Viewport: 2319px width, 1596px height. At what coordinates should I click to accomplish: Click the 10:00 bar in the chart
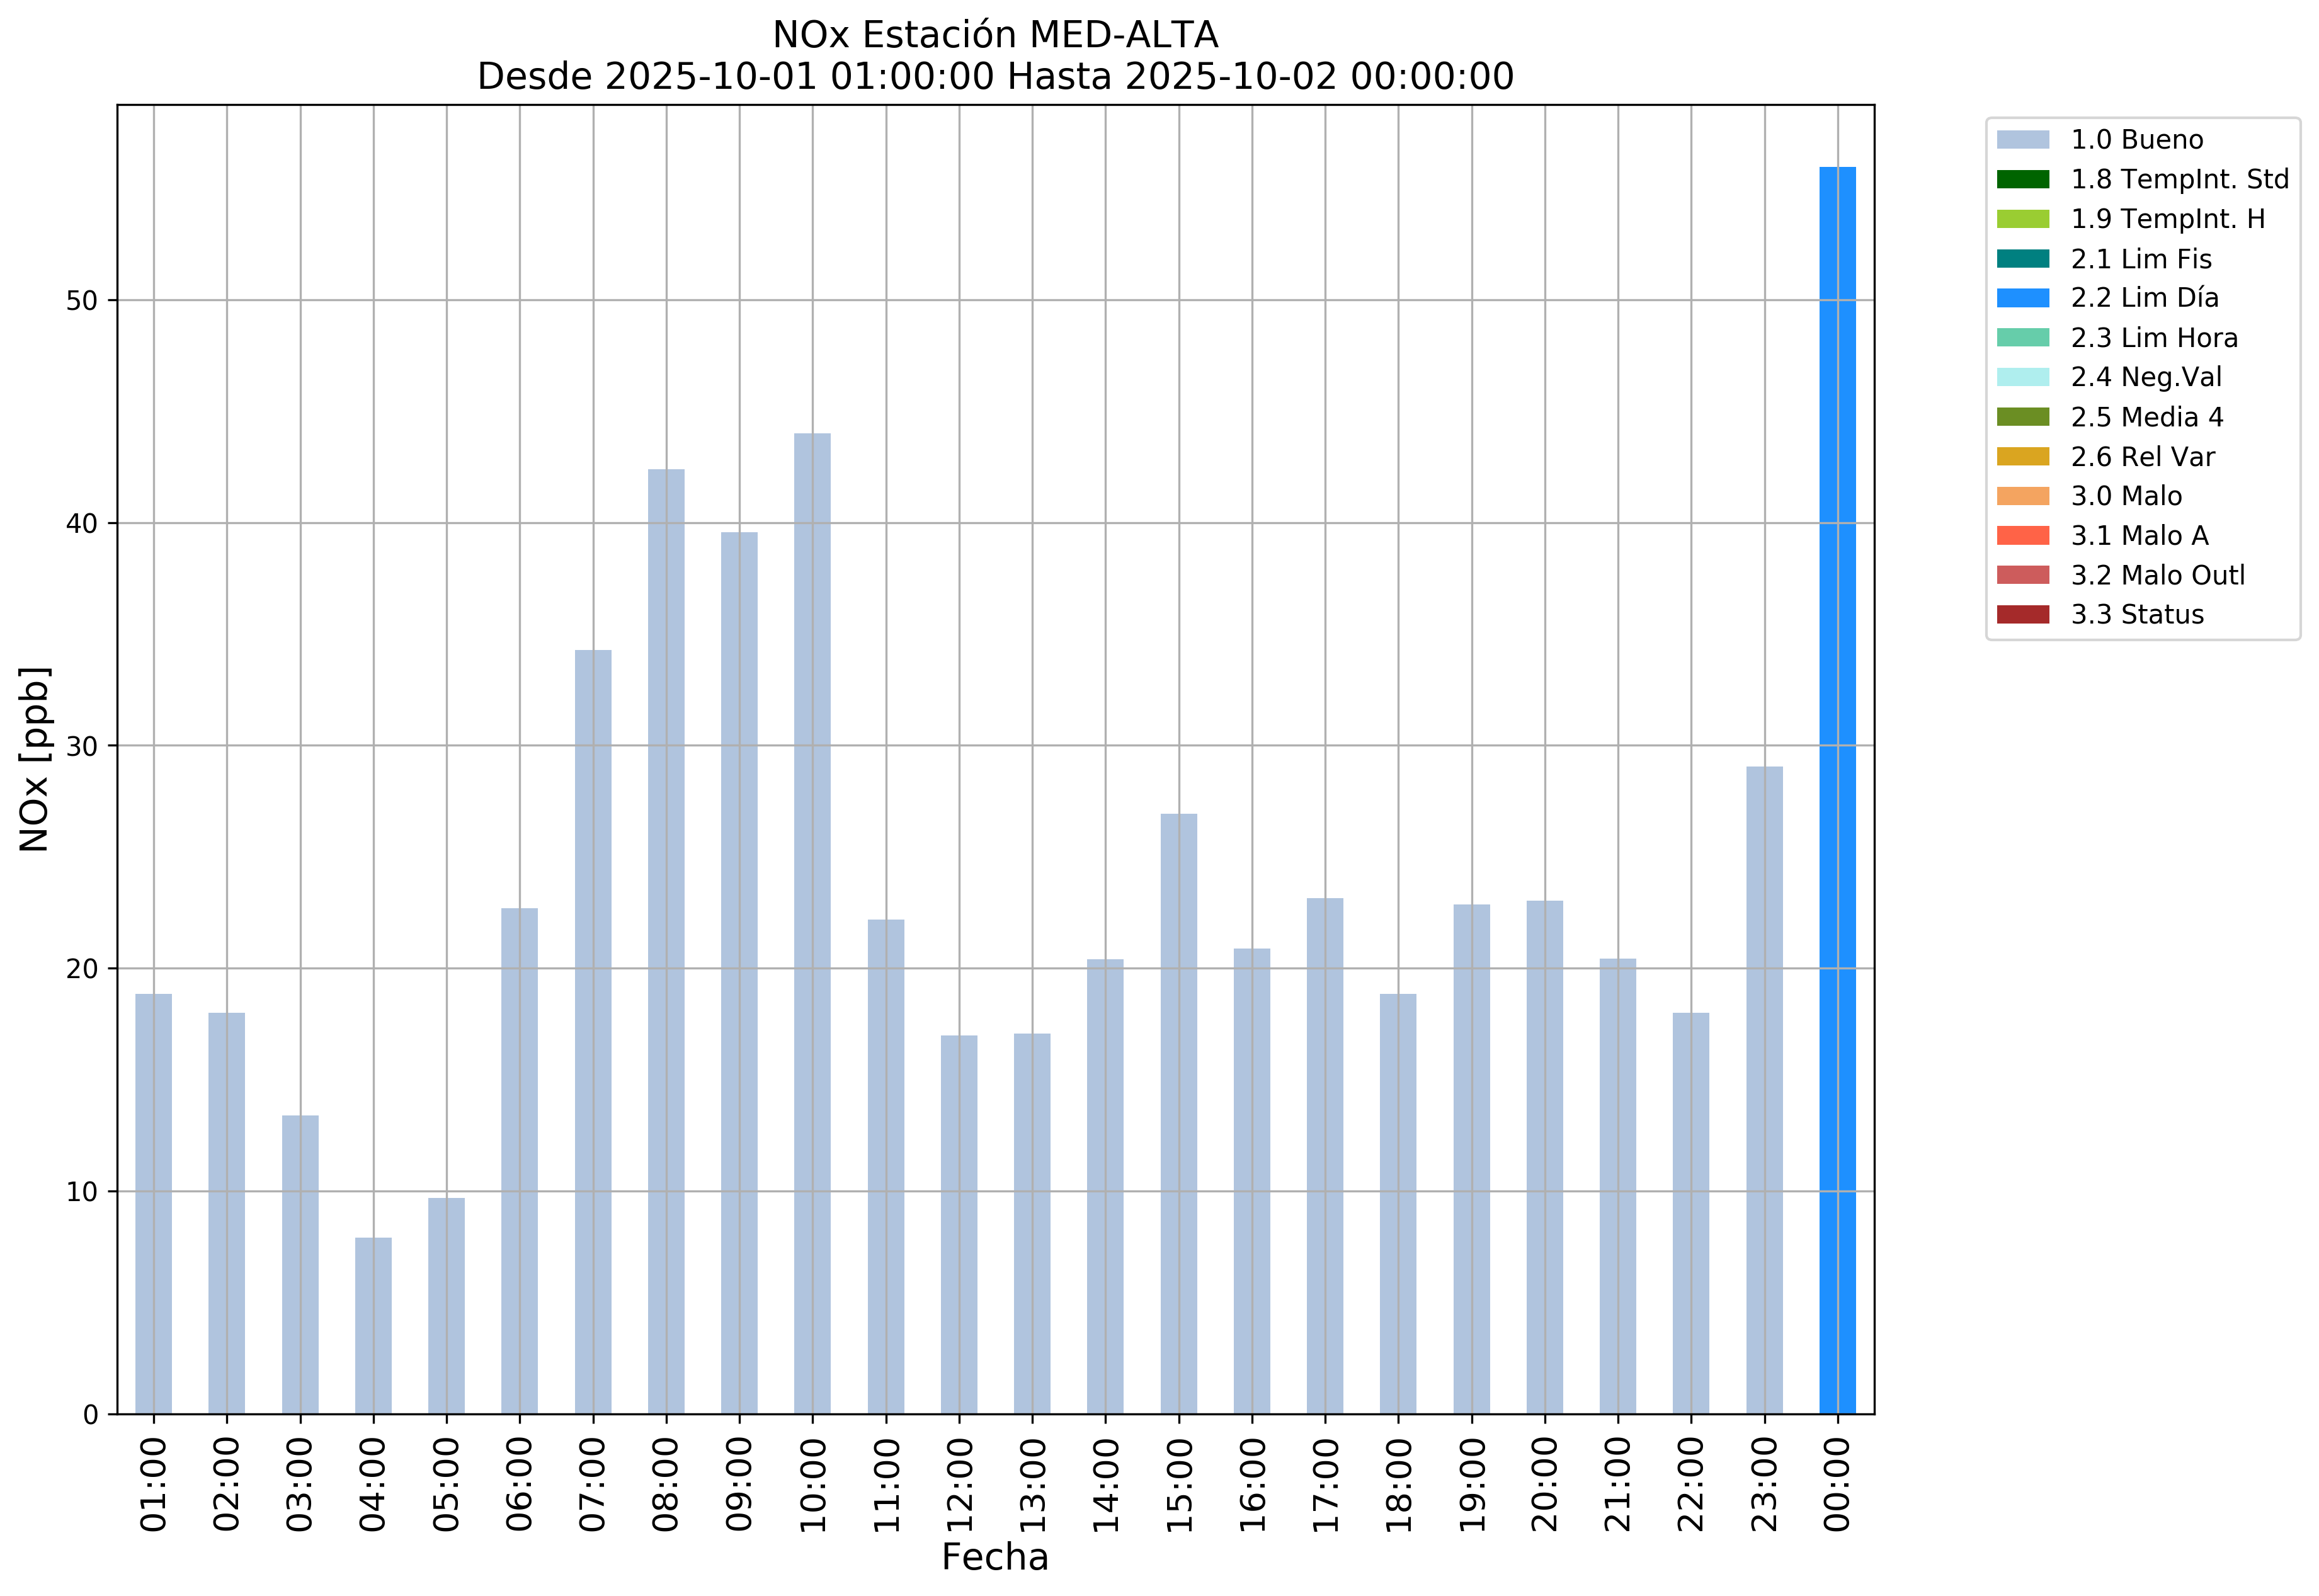(x=812, y=925)
